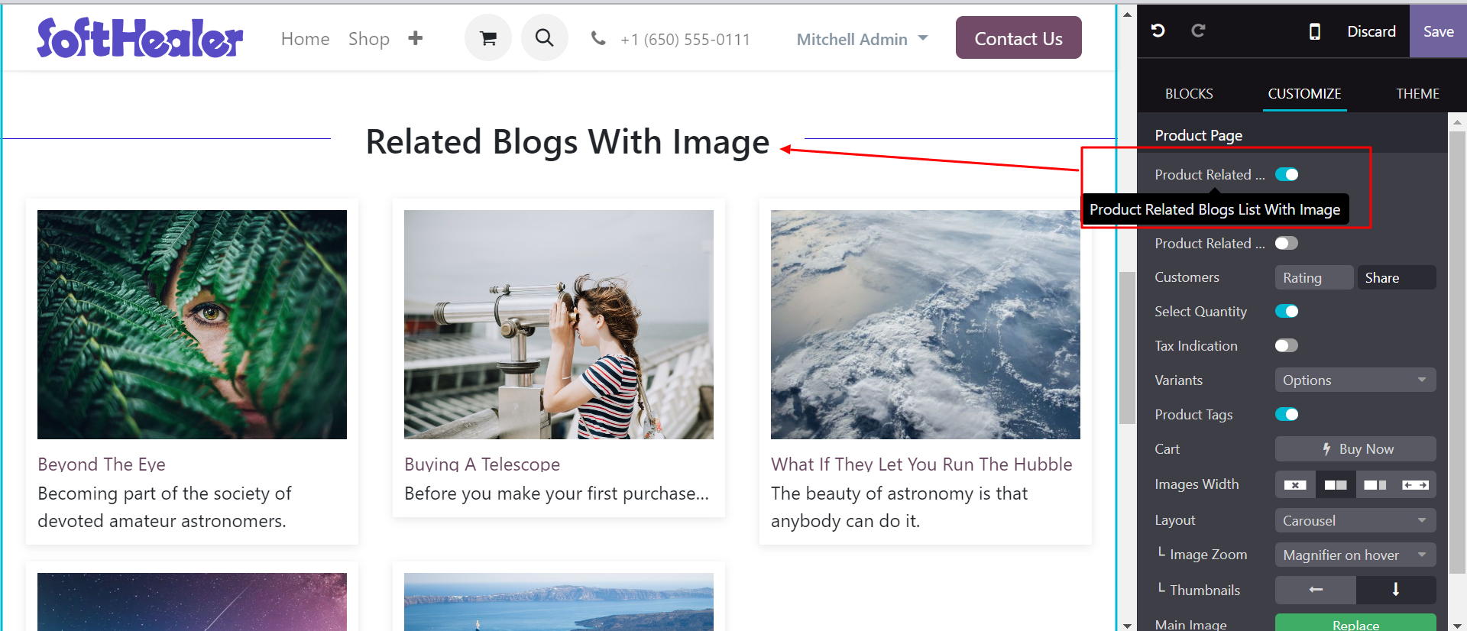The height and width of the screenshot is (631, 1467).
Task: Click the Thumbnails label
Action: coord(1205,591)
